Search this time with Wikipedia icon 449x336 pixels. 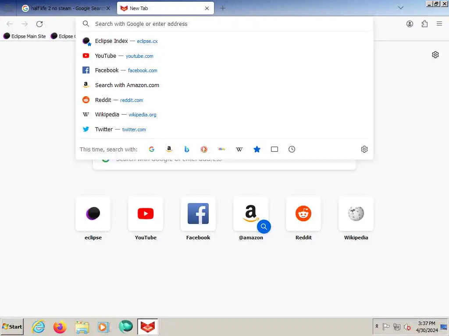(x=239, y=149)
